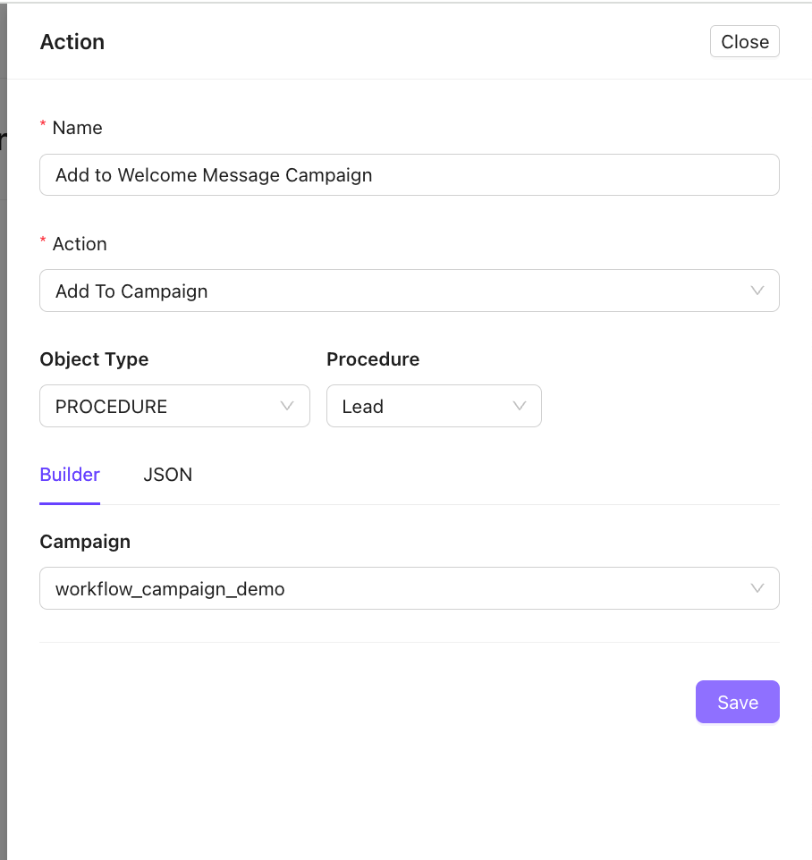Select the Builder tab

pyautogui.click(x=69, y=475)
